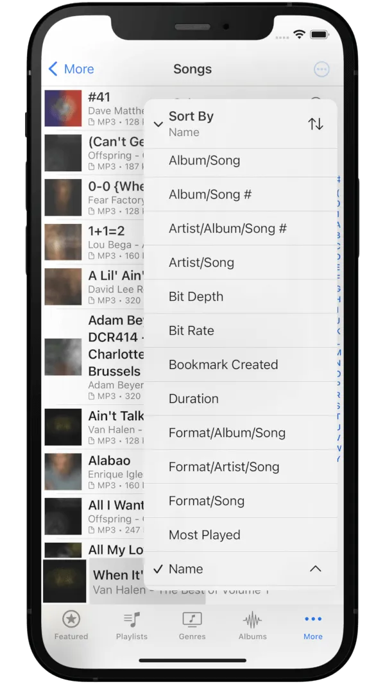Sort songs by Artist/Album/Song #
The width and height of the screenshot is (385, 684).
[x=240, y=228]
